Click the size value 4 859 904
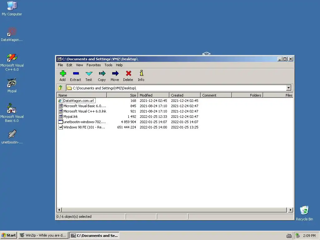 (128, 122)
